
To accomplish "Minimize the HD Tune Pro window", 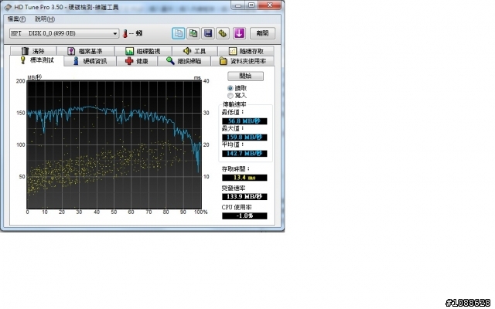I will [238, 5].
